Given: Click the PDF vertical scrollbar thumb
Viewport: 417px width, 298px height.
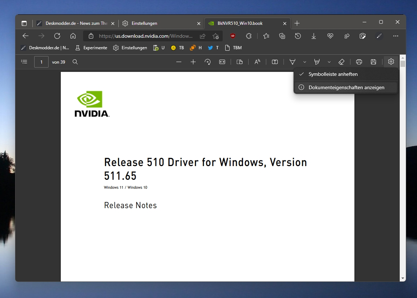Looking at the screenshot, I should point(403,64).
